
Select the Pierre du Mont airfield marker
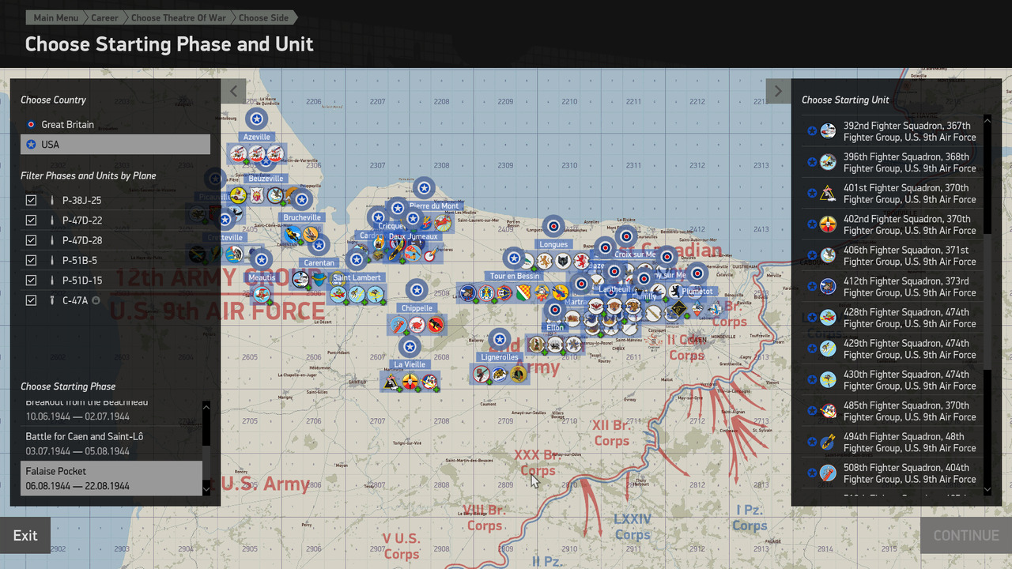point(425,188)
